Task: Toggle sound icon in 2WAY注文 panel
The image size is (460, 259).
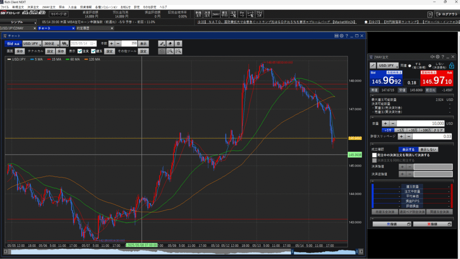Action: [x=433, y=57]
